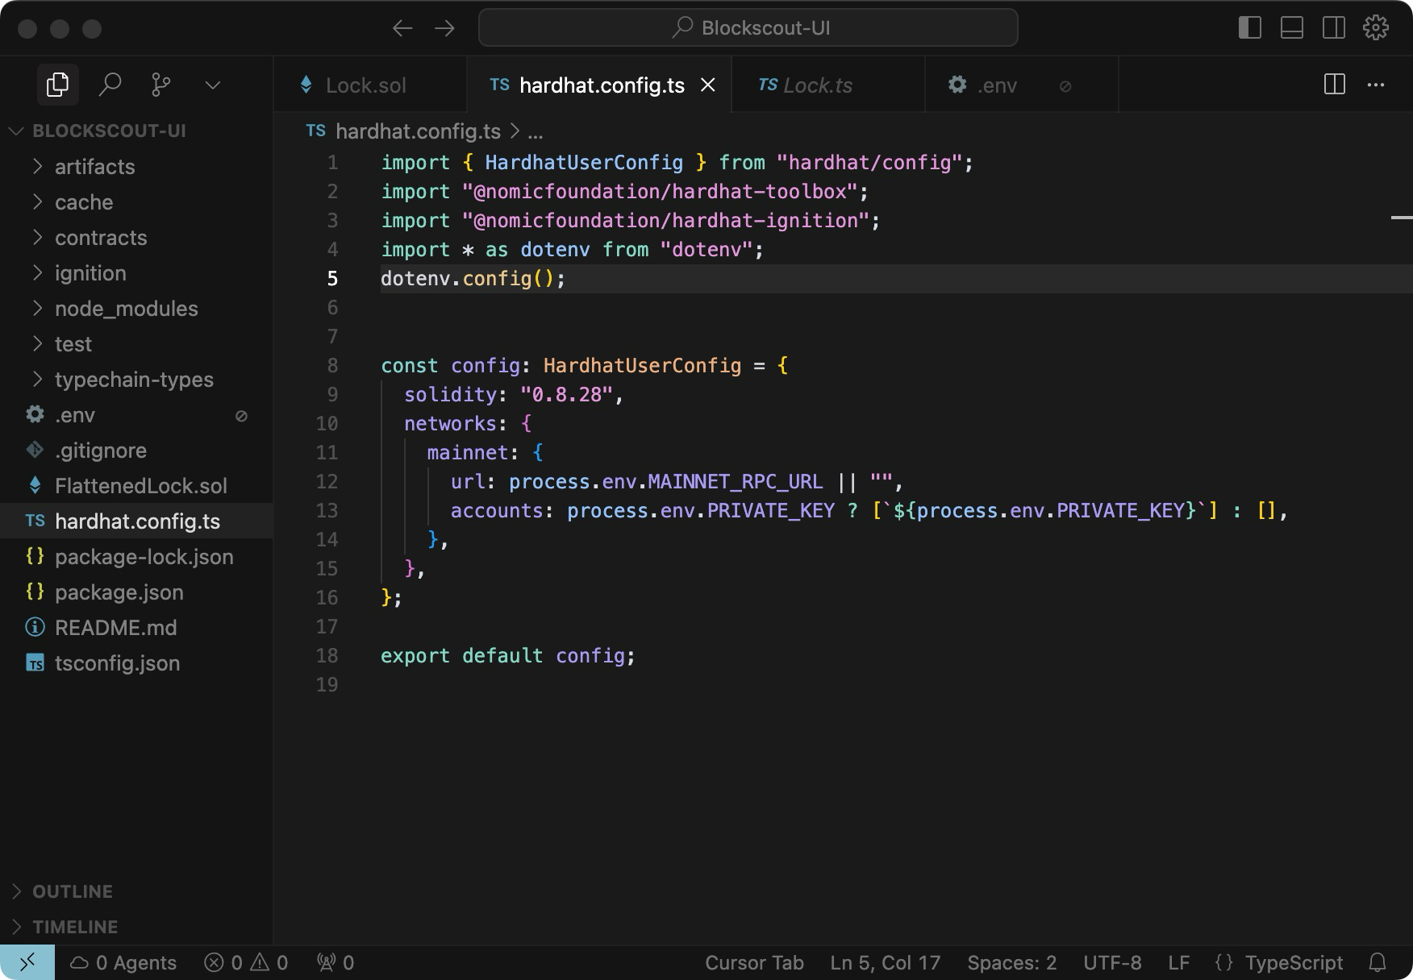
Task: Click MAINNET_RPC_URL in the code
Action: coord(736,482)
